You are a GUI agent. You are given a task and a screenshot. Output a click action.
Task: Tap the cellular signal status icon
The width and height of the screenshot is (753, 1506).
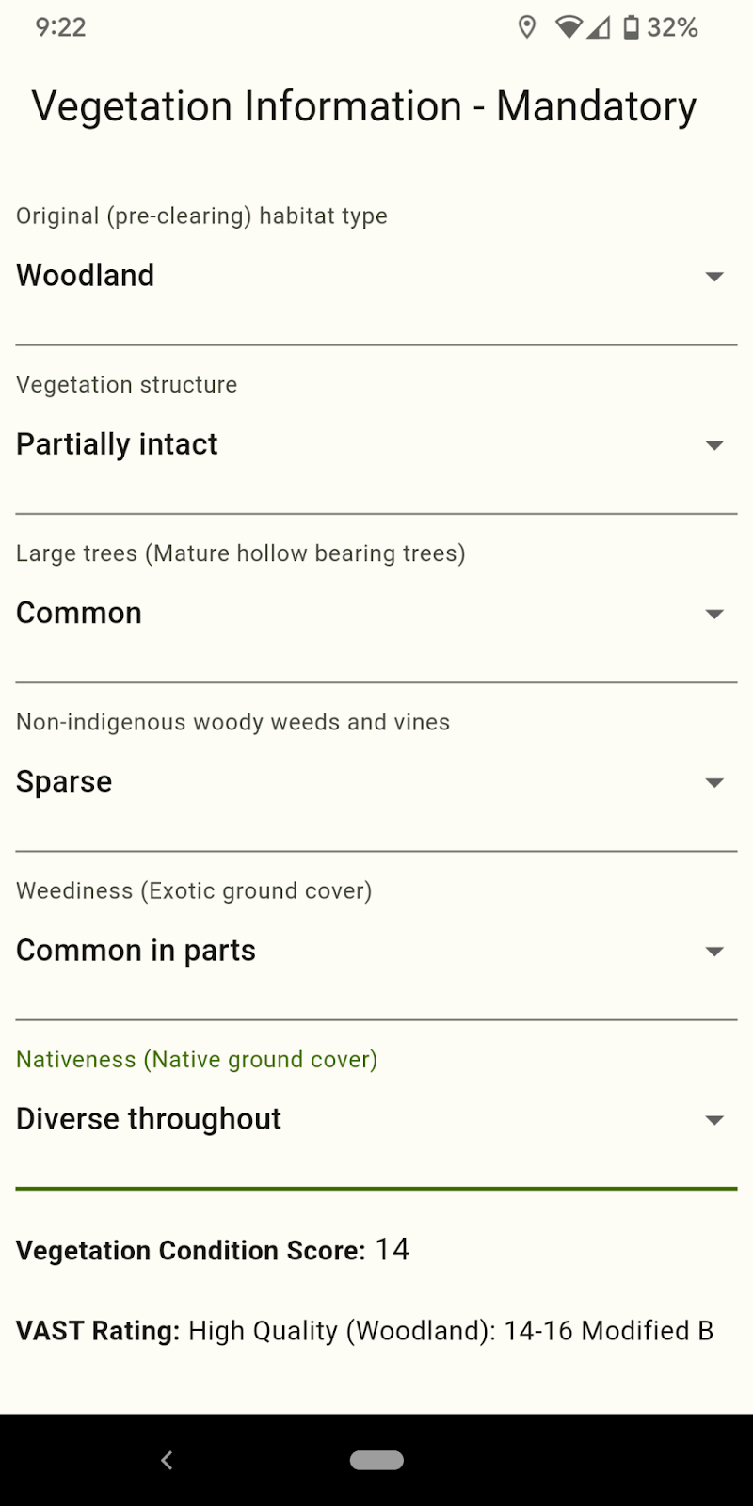[x=599, y=28]
